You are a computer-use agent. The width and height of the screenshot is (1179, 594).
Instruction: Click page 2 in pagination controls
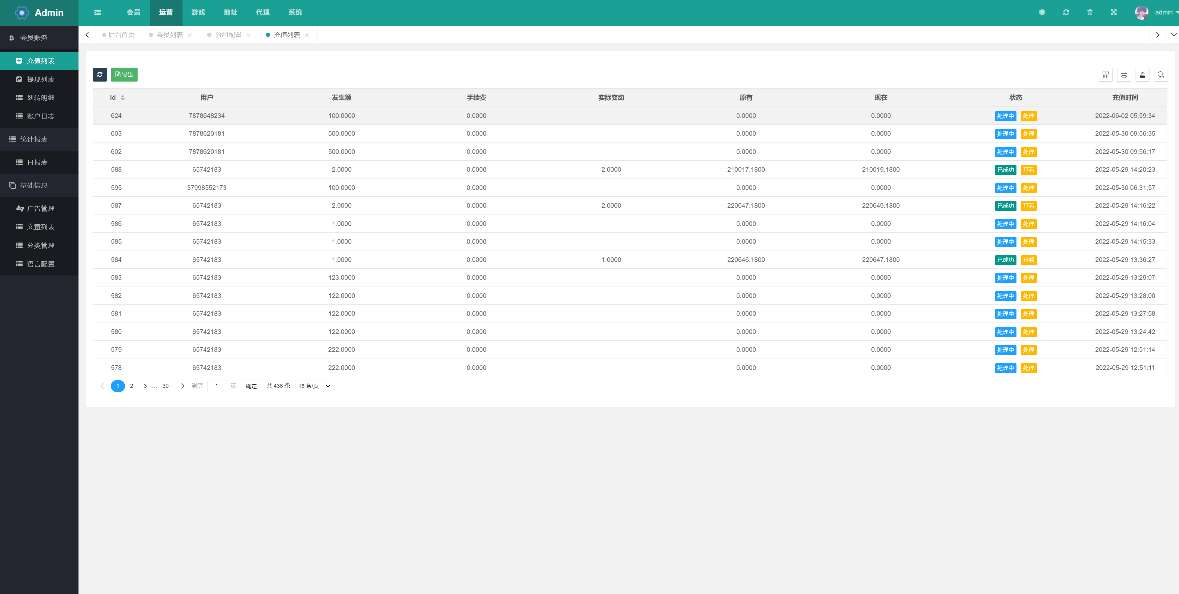point(131,386)
